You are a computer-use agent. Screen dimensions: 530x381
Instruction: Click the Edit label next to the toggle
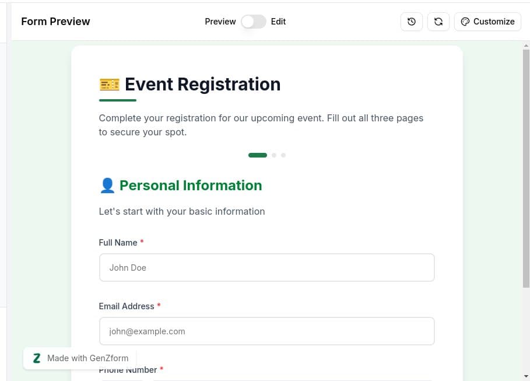[278, 22]
